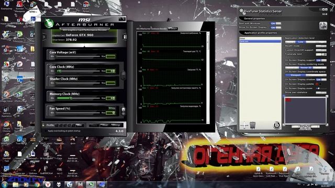Adjust the Framerate limit stepper arrows

[x=325, y=54]
